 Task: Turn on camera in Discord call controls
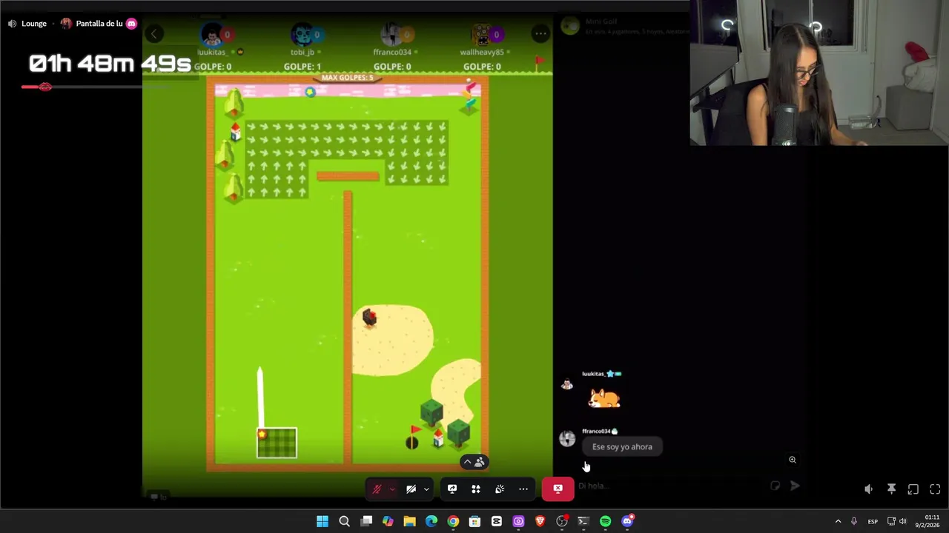411,489
